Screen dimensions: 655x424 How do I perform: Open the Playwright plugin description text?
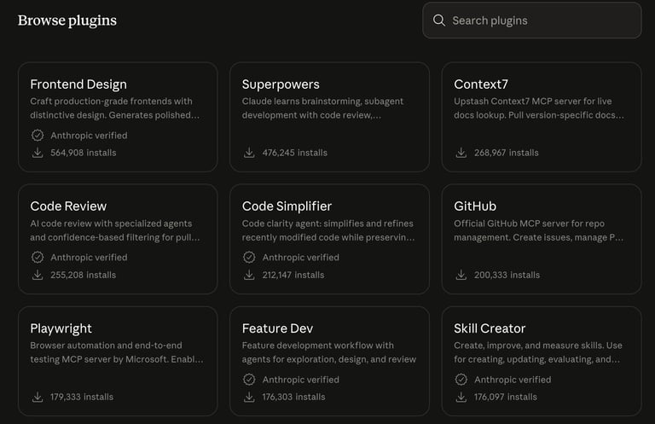pos(117,352)
